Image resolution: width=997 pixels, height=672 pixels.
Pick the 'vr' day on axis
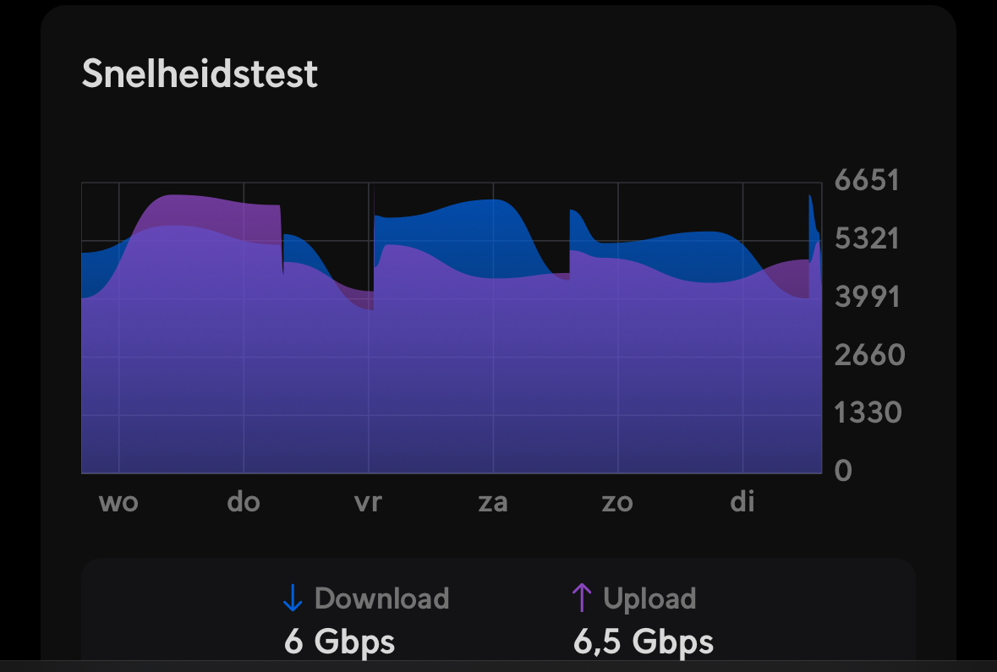tap(368, 503)
